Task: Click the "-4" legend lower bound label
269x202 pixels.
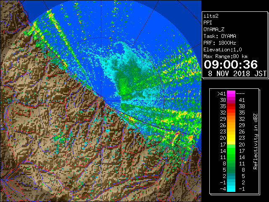Action: click(x=223, y=189)
